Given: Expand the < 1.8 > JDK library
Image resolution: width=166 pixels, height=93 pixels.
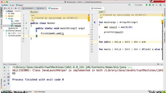Looking at the screenshot, I should pyautogui.click(x=6, y=33).
